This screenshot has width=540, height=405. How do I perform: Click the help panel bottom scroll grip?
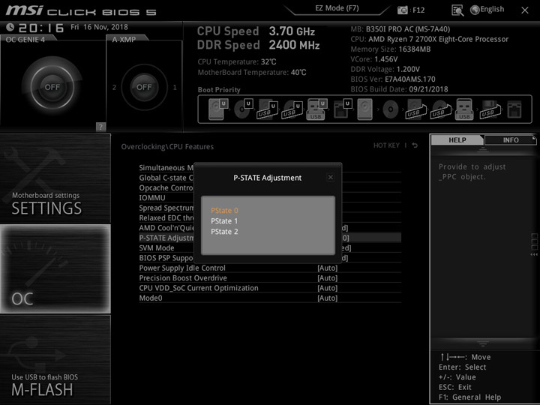coord(483,343)
